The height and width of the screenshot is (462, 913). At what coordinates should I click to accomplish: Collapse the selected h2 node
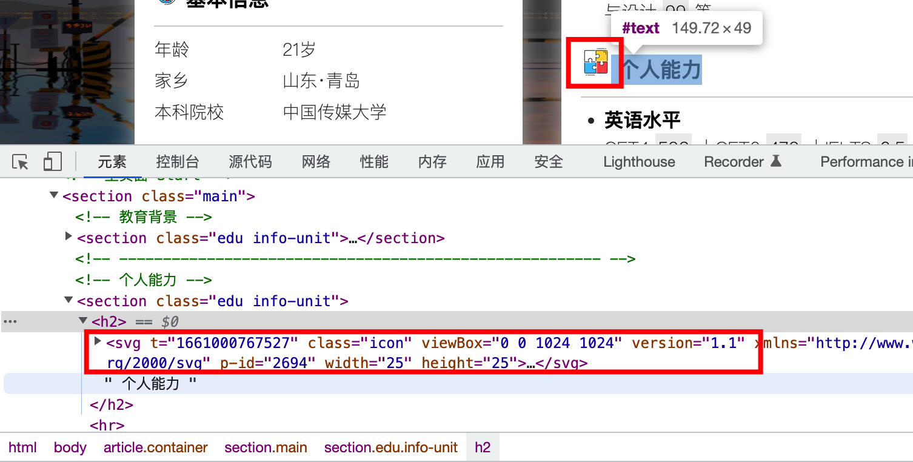click(x=83, y=321)
